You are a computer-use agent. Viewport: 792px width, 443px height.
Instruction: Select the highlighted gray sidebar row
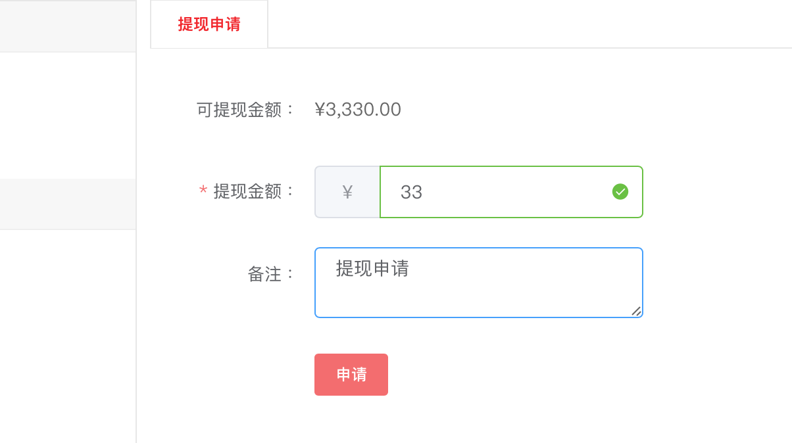pyautogui.click(x=68, y=204)
